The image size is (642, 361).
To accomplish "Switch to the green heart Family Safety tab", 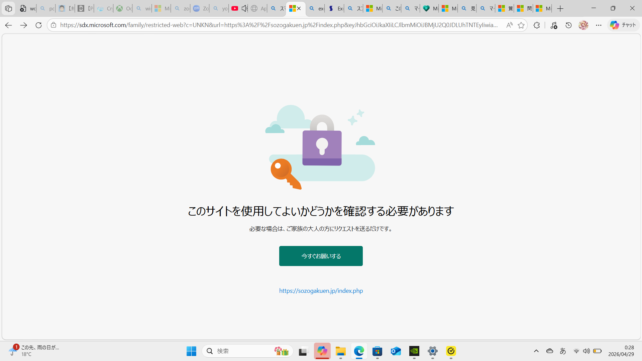I will 430,9.
